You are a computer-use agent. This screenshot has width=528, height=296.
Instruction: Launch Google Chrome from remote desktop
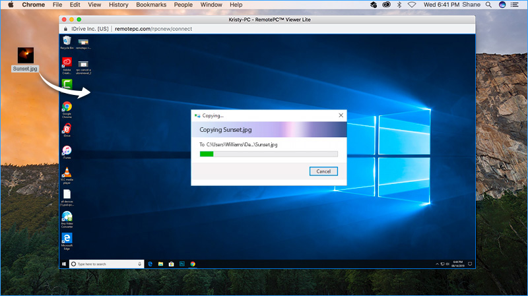[x=67, y=107]
